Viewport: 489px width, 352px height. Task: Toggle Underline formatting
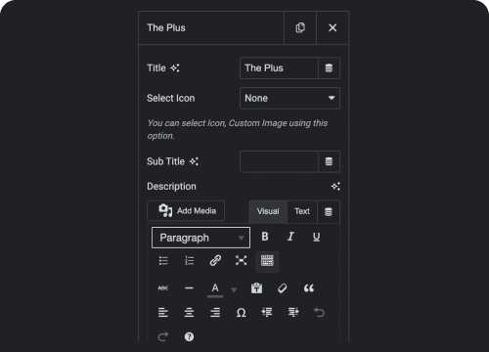(316, 237)
